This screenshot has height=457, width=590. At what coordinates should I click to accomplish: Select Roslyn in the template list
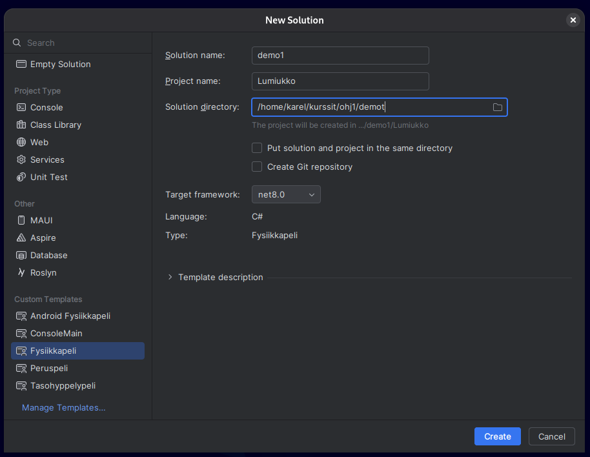tap(43, 272)
